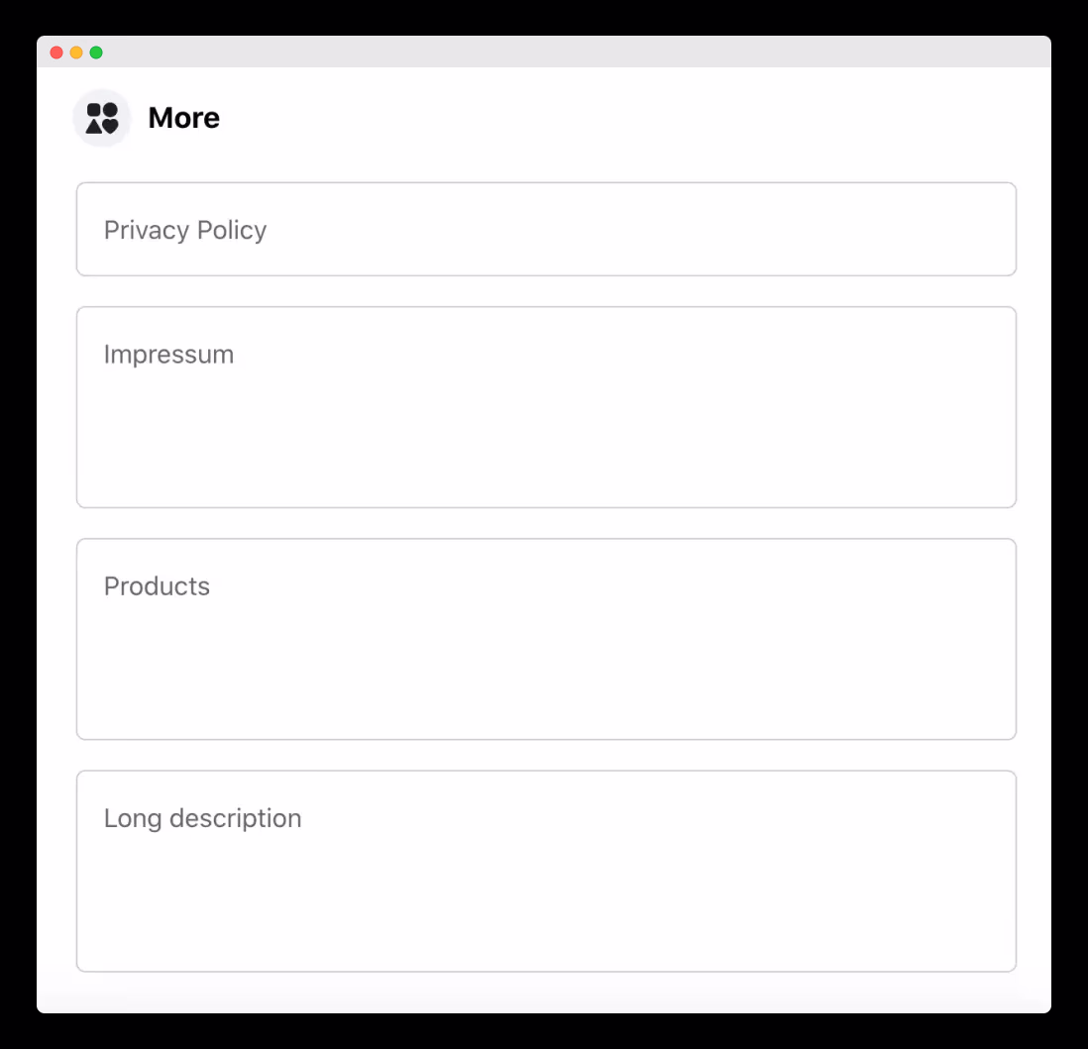Click the rounded square in More icon

(x=94, y=110)
